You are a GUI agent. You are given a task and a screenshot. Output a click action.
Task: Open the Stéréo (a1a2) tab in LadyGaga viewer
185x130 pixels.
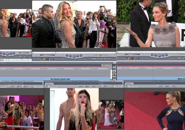(5, 84)
